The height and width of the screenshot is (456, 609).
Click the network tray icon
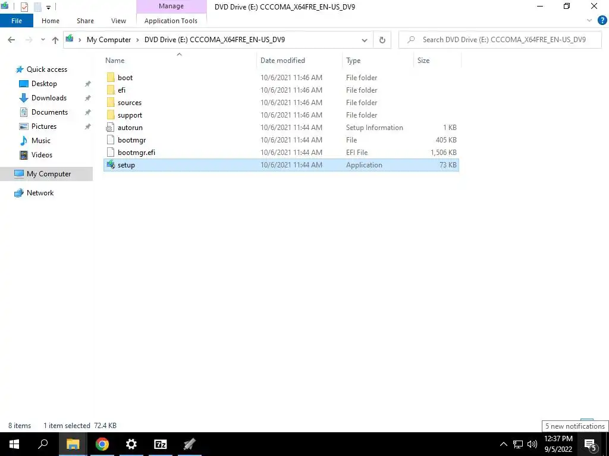(x=518, y=444)
